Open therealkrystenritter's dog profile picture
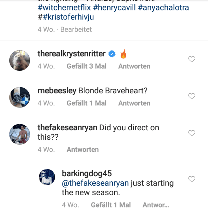 (x=19, y=60)
